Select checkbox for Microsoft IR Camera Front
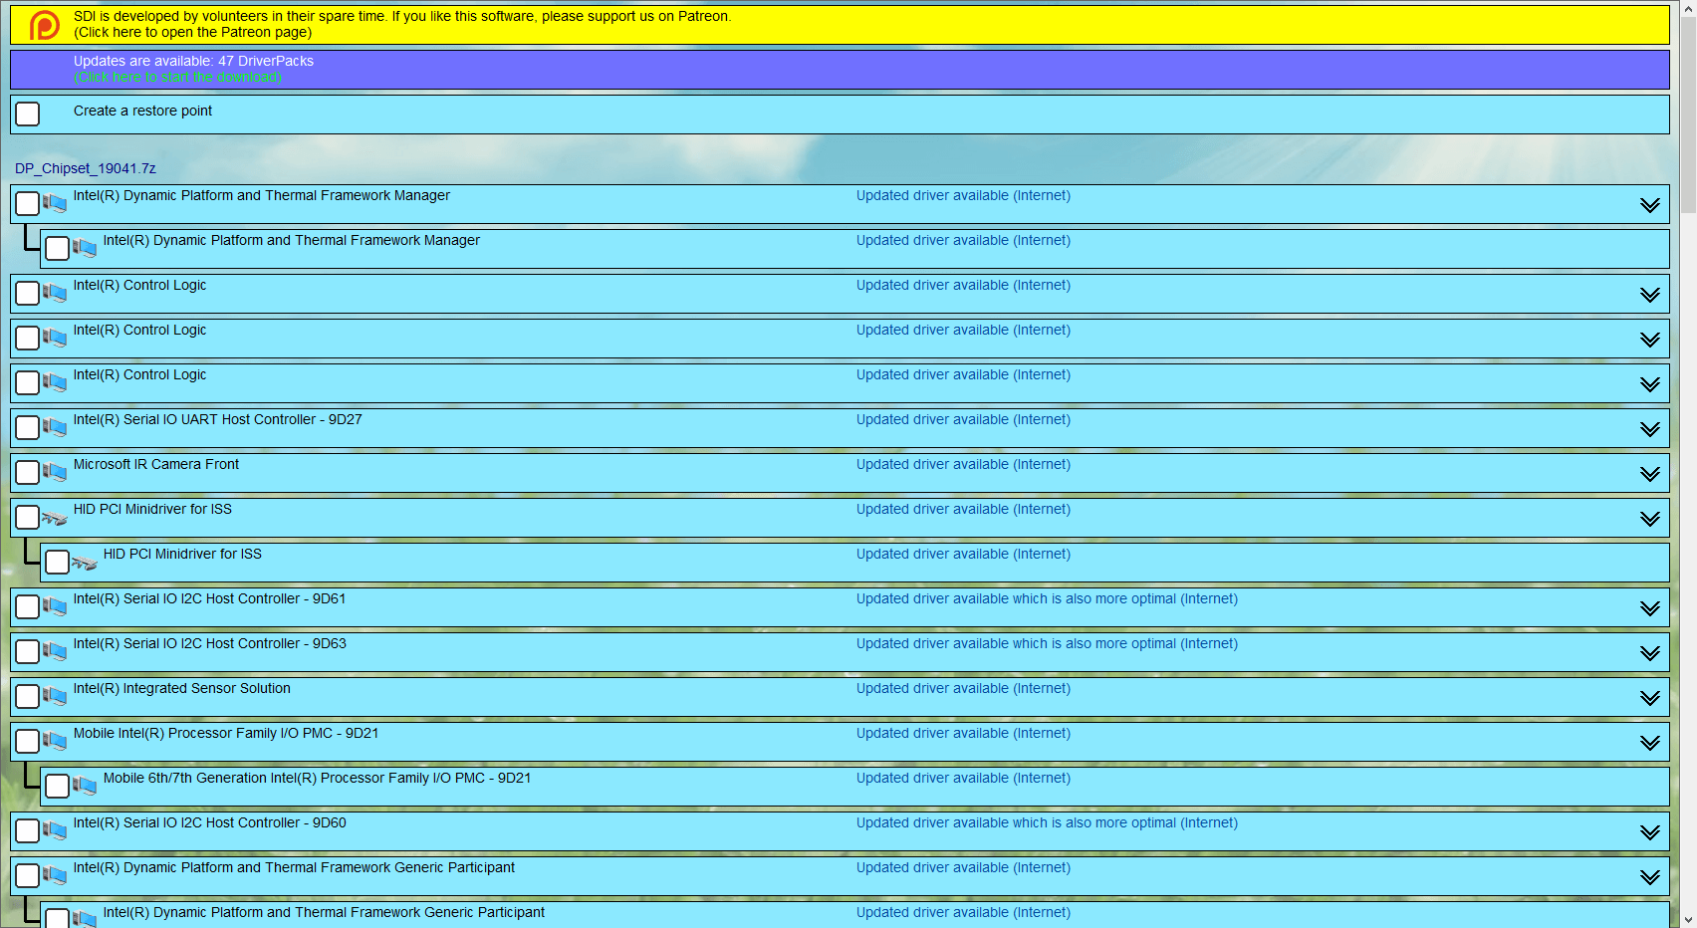Viewport: 1697px width, 928px height. tap(28, 472)
